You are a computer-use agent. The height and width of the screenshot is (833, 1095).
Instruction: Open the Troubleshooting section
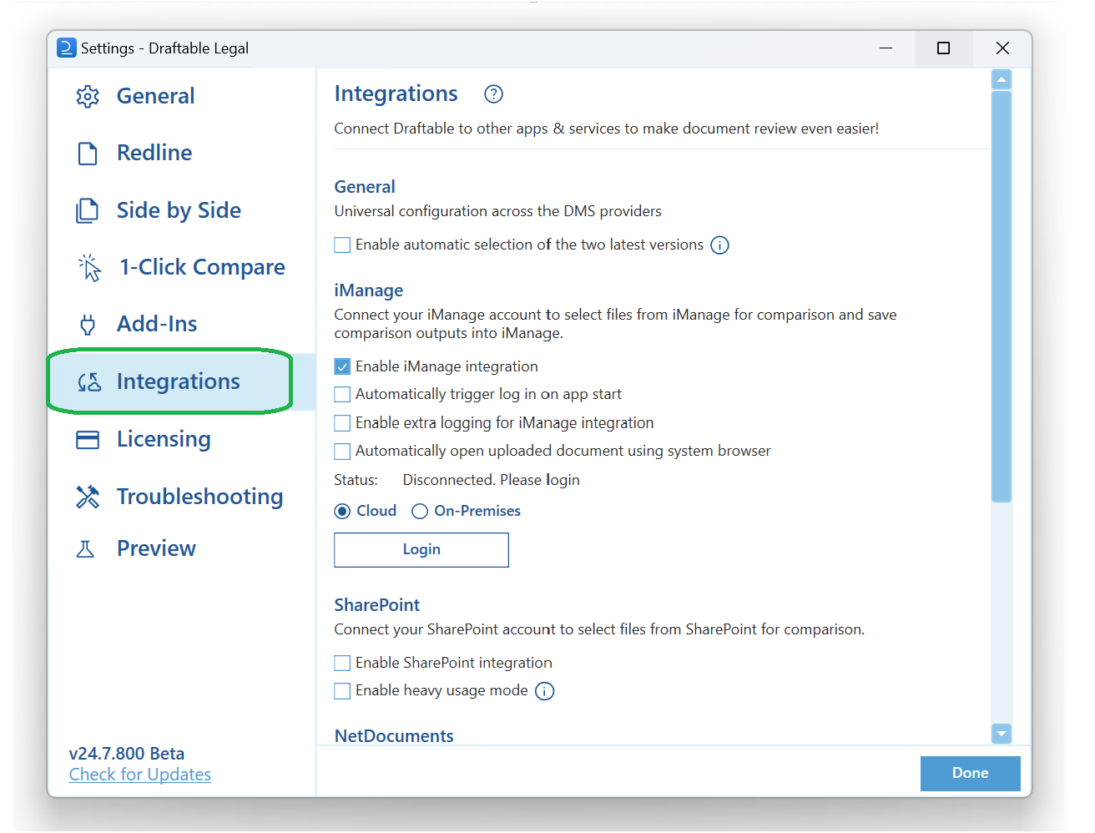point(199,496)
